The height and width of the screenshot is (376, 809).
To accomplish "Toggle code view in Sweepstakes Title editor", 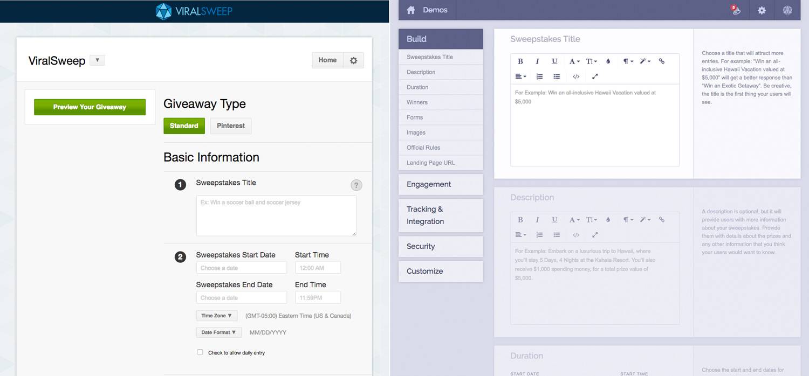I will (576, 76).
